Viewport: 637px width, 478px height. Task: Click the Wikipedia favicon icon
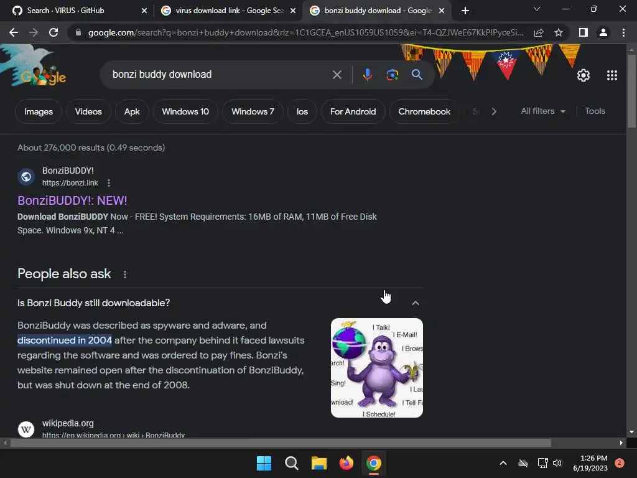point(26,429)
